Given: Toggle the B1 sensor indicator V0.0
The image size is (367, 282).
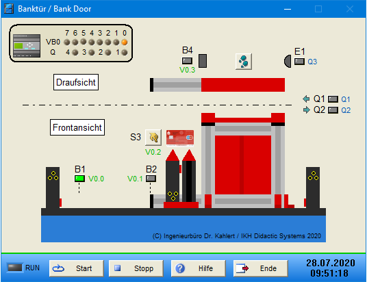Looking at the screenshot, I should (x=79, y=179).
